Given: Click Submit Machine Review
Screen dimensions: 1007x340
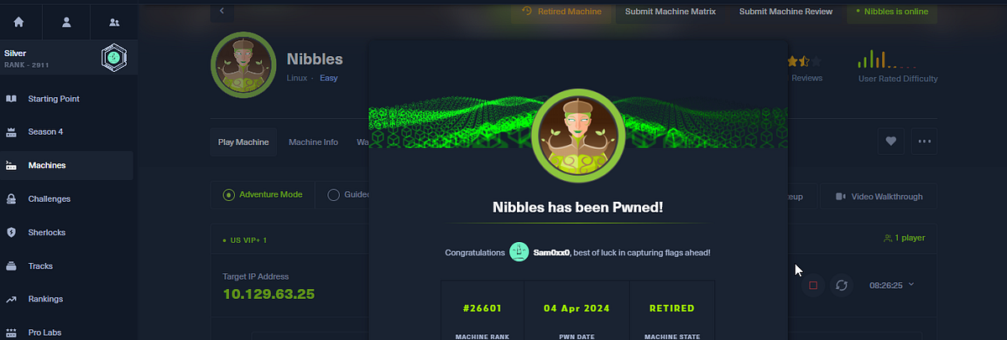Looking at the screenshot, I should coord(785,12).
